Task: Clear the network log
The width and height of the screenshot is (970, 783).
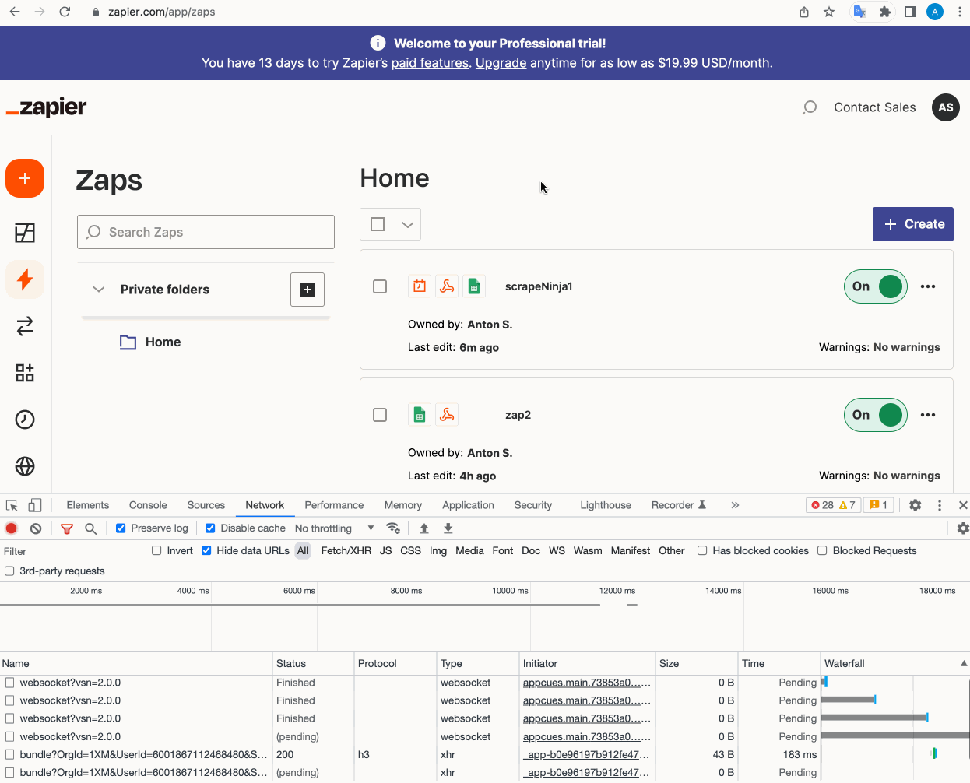Action: click(x=36, y=528)
